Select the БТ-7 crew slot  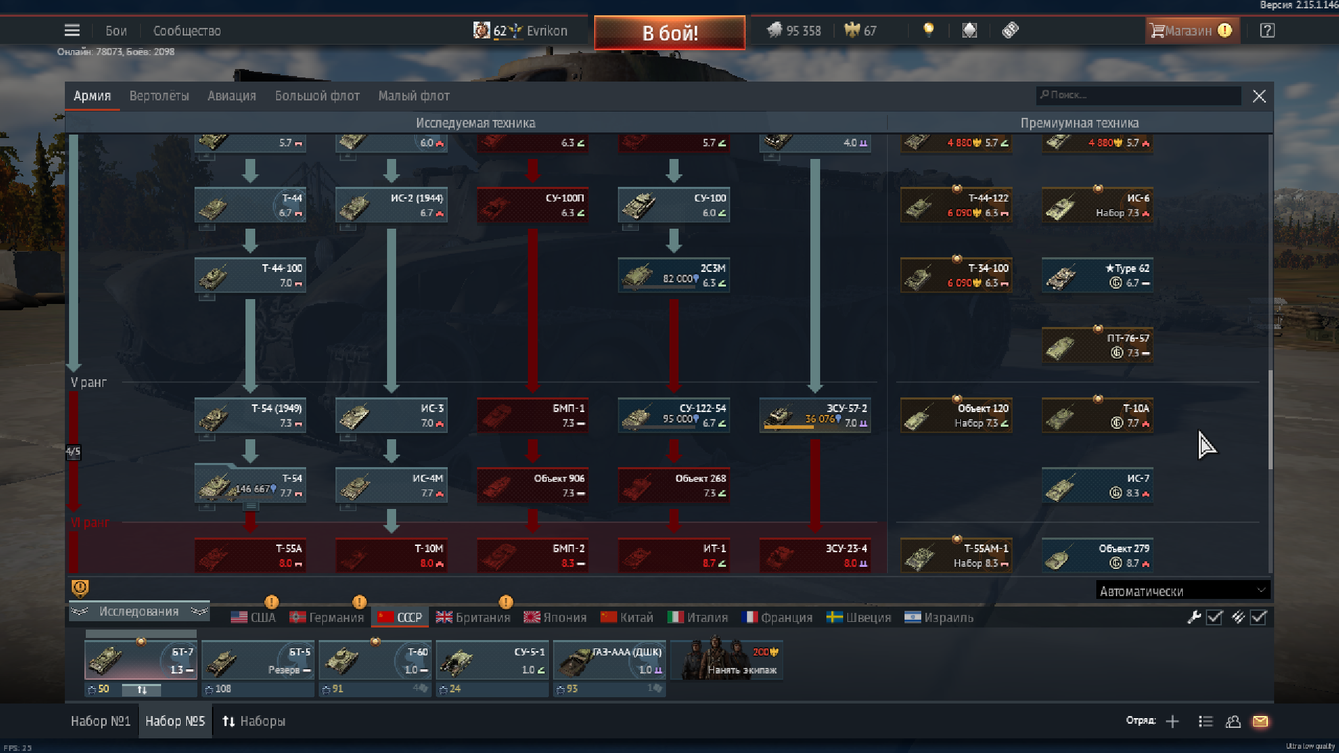[x=141, y=660]
